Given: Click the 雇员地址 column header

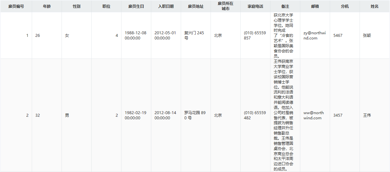Looking at the screenshot, I should pos(196,6).
